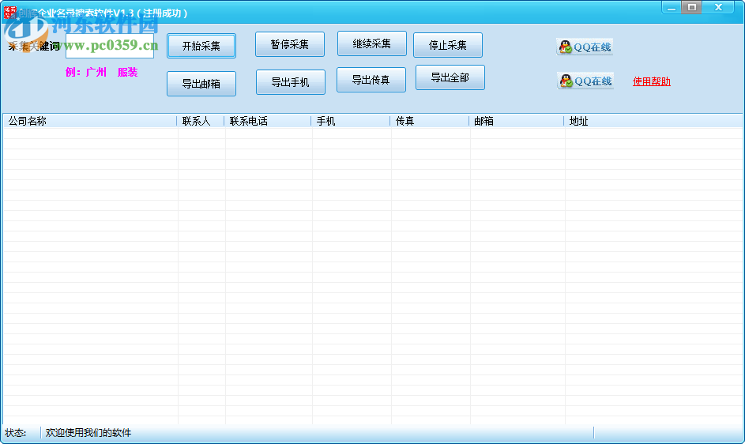Image resolution: width=745 pixels, height=444 pixels.
Task: Click the upper QQ在线 contact icon
Action: pos(585,47)
